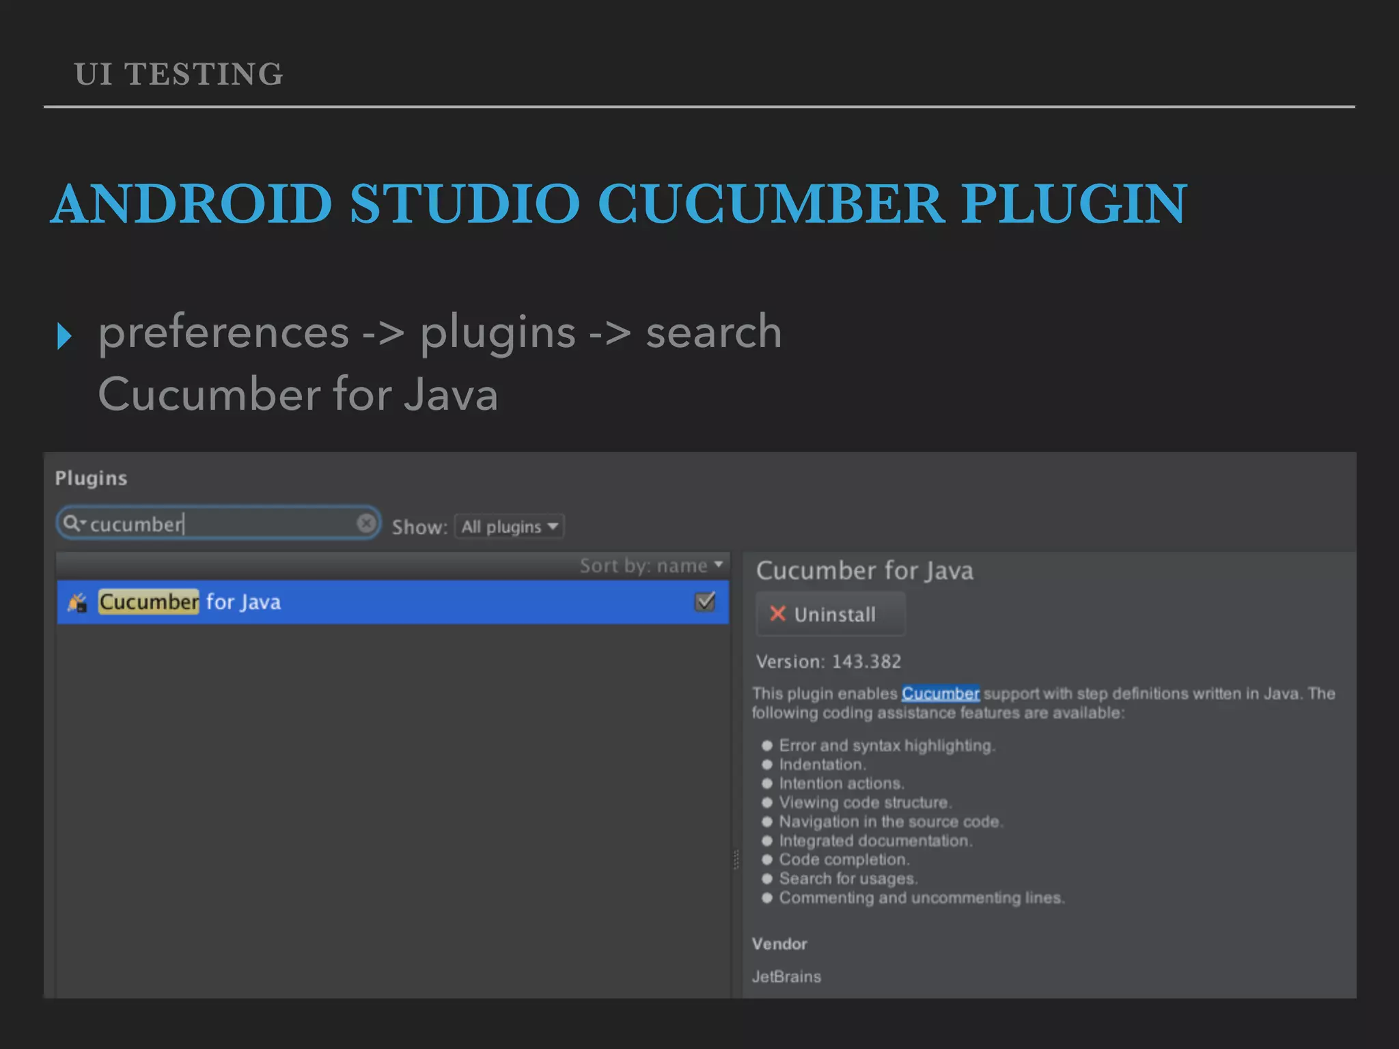Click 'Navigation in the source code.' bullet
Image resolution: width=1399 pixels, height=1049 pixels.
click(891, 822)
